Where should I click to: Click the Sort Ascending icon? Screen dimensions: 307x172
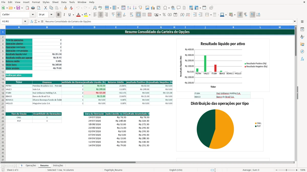(129, 8)
